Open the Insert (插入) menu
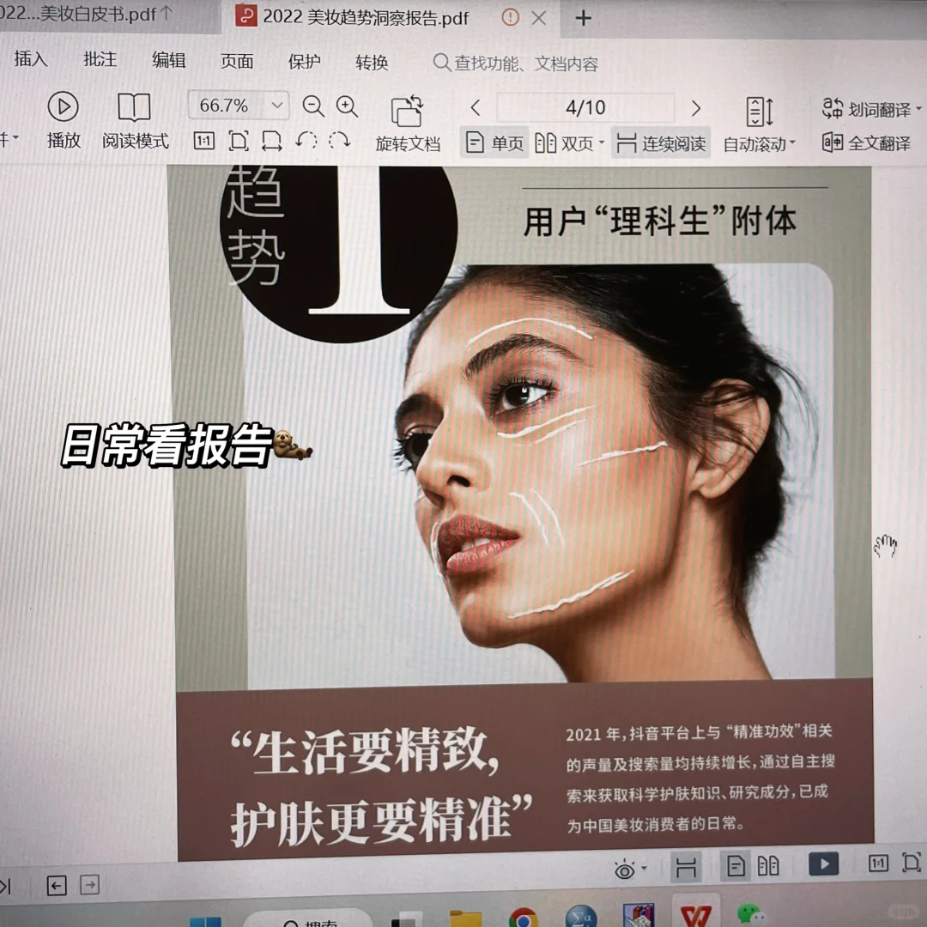The width and height of the screenshot is (927, 927). (31, 58)
